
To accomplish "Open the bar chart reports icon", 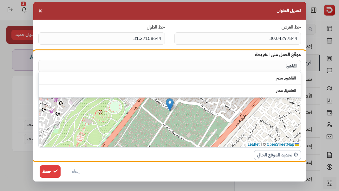I will click(329, 101).
